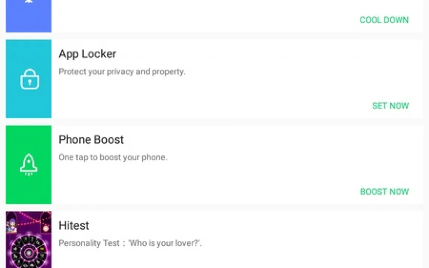
Task: Tap the rocket icon for Phone Boost
Action: (29, 165)
